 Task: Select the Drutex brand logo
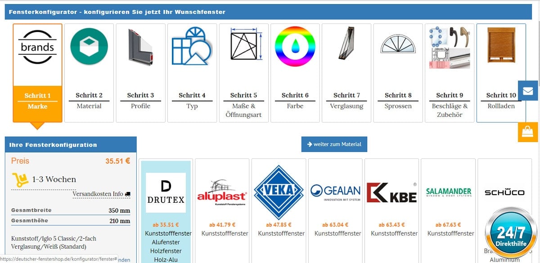[x=166, y=193]
